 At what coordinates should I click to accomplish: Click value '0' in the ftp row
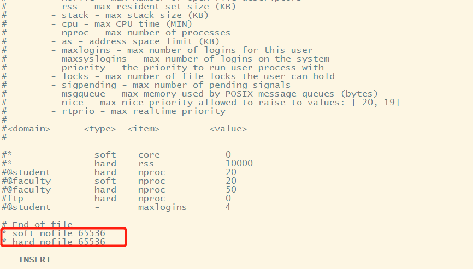click(x=228, y=199)
